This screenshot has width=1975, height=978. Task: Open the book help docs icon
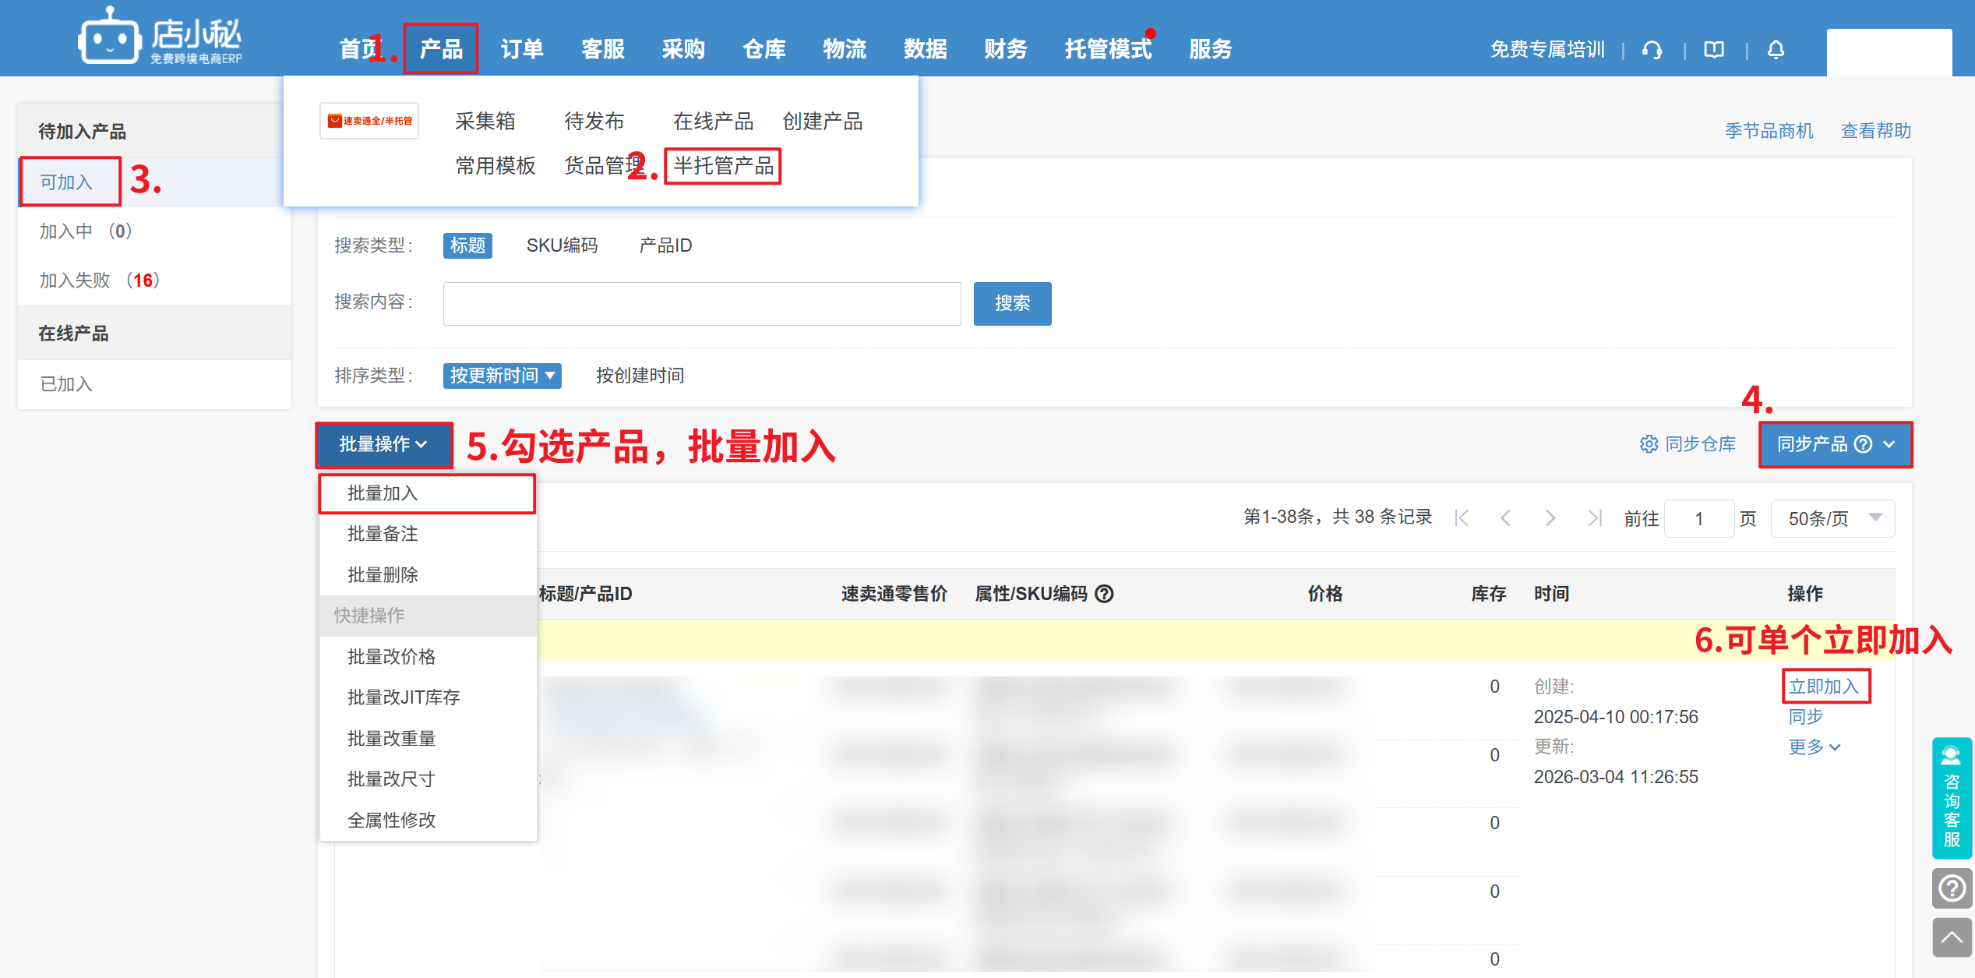click(x=1714, y=50)
